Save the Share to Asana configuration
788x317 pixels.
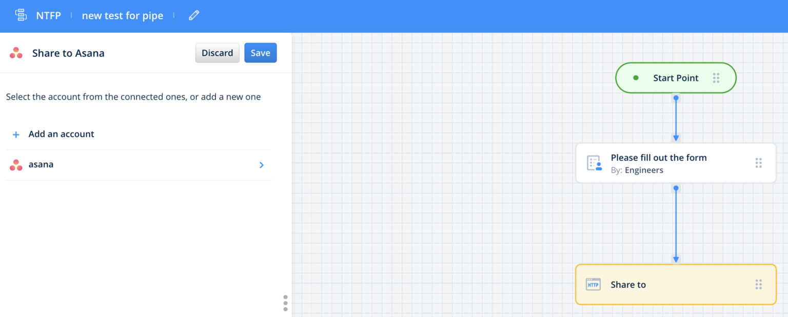pyautogui.click(x=260, y=53)
